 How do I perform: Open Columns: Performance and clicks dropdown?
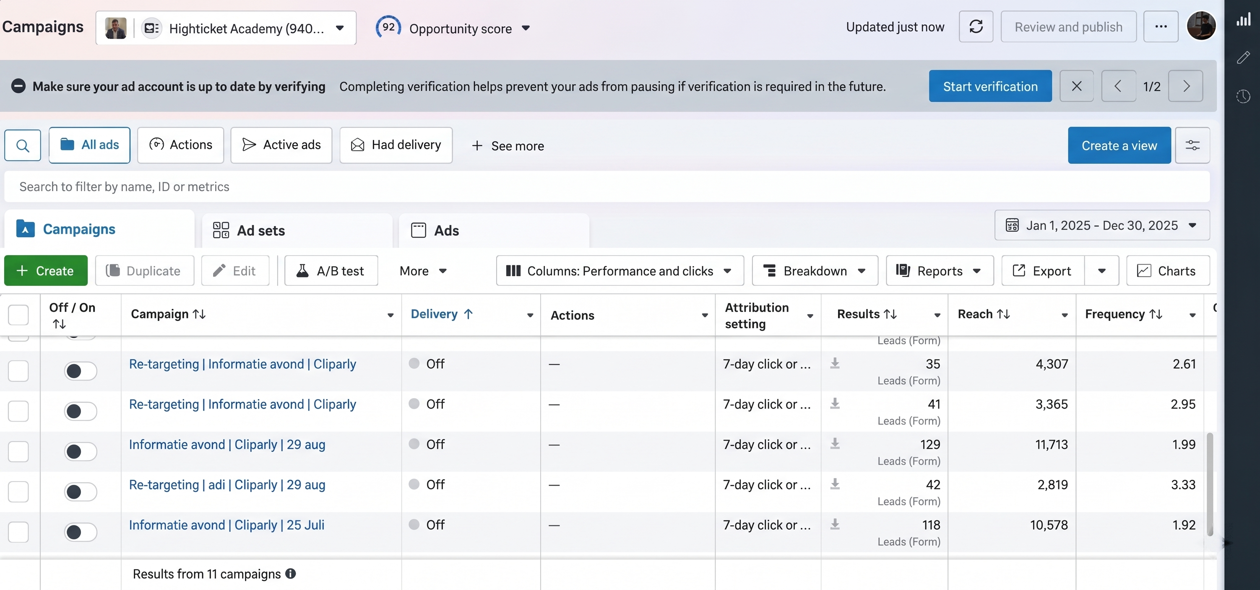pyautogui.click(x=620, y=270)
